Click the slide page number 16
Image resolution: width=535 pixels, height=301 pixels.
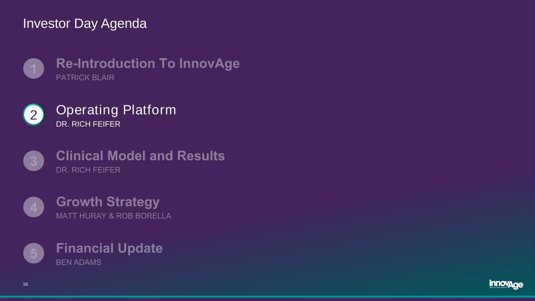pos(25,284)
